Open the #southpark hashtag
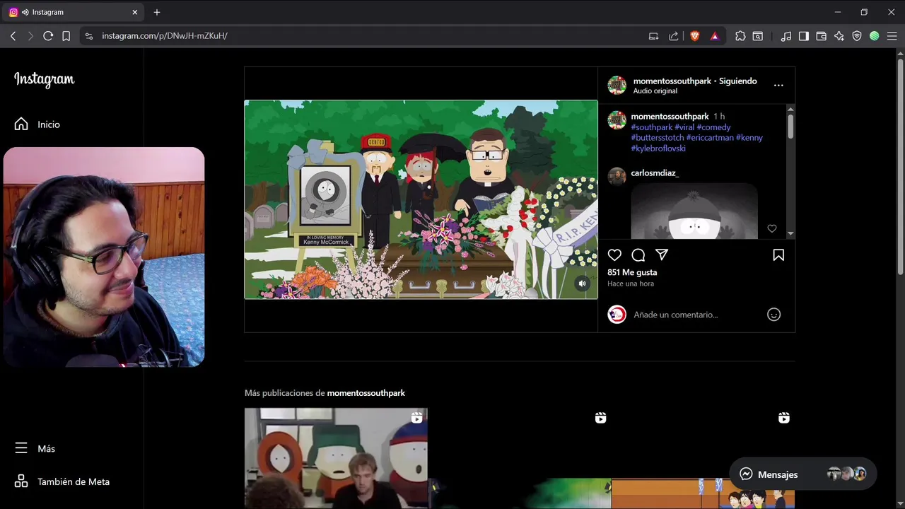 click(652, 127)
